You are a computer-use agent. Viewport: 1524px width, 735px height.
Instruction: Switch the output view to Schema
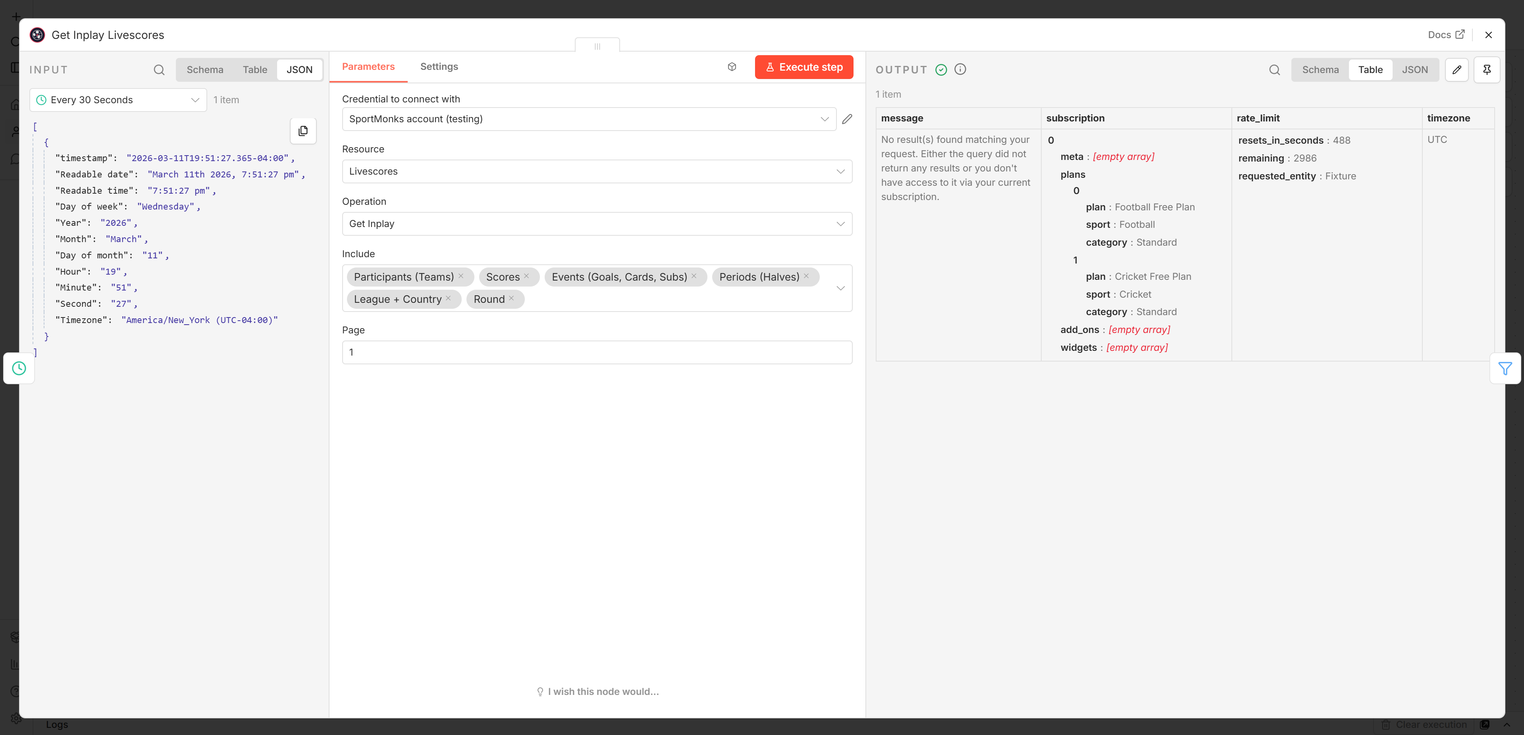(x=1320, y=70)
